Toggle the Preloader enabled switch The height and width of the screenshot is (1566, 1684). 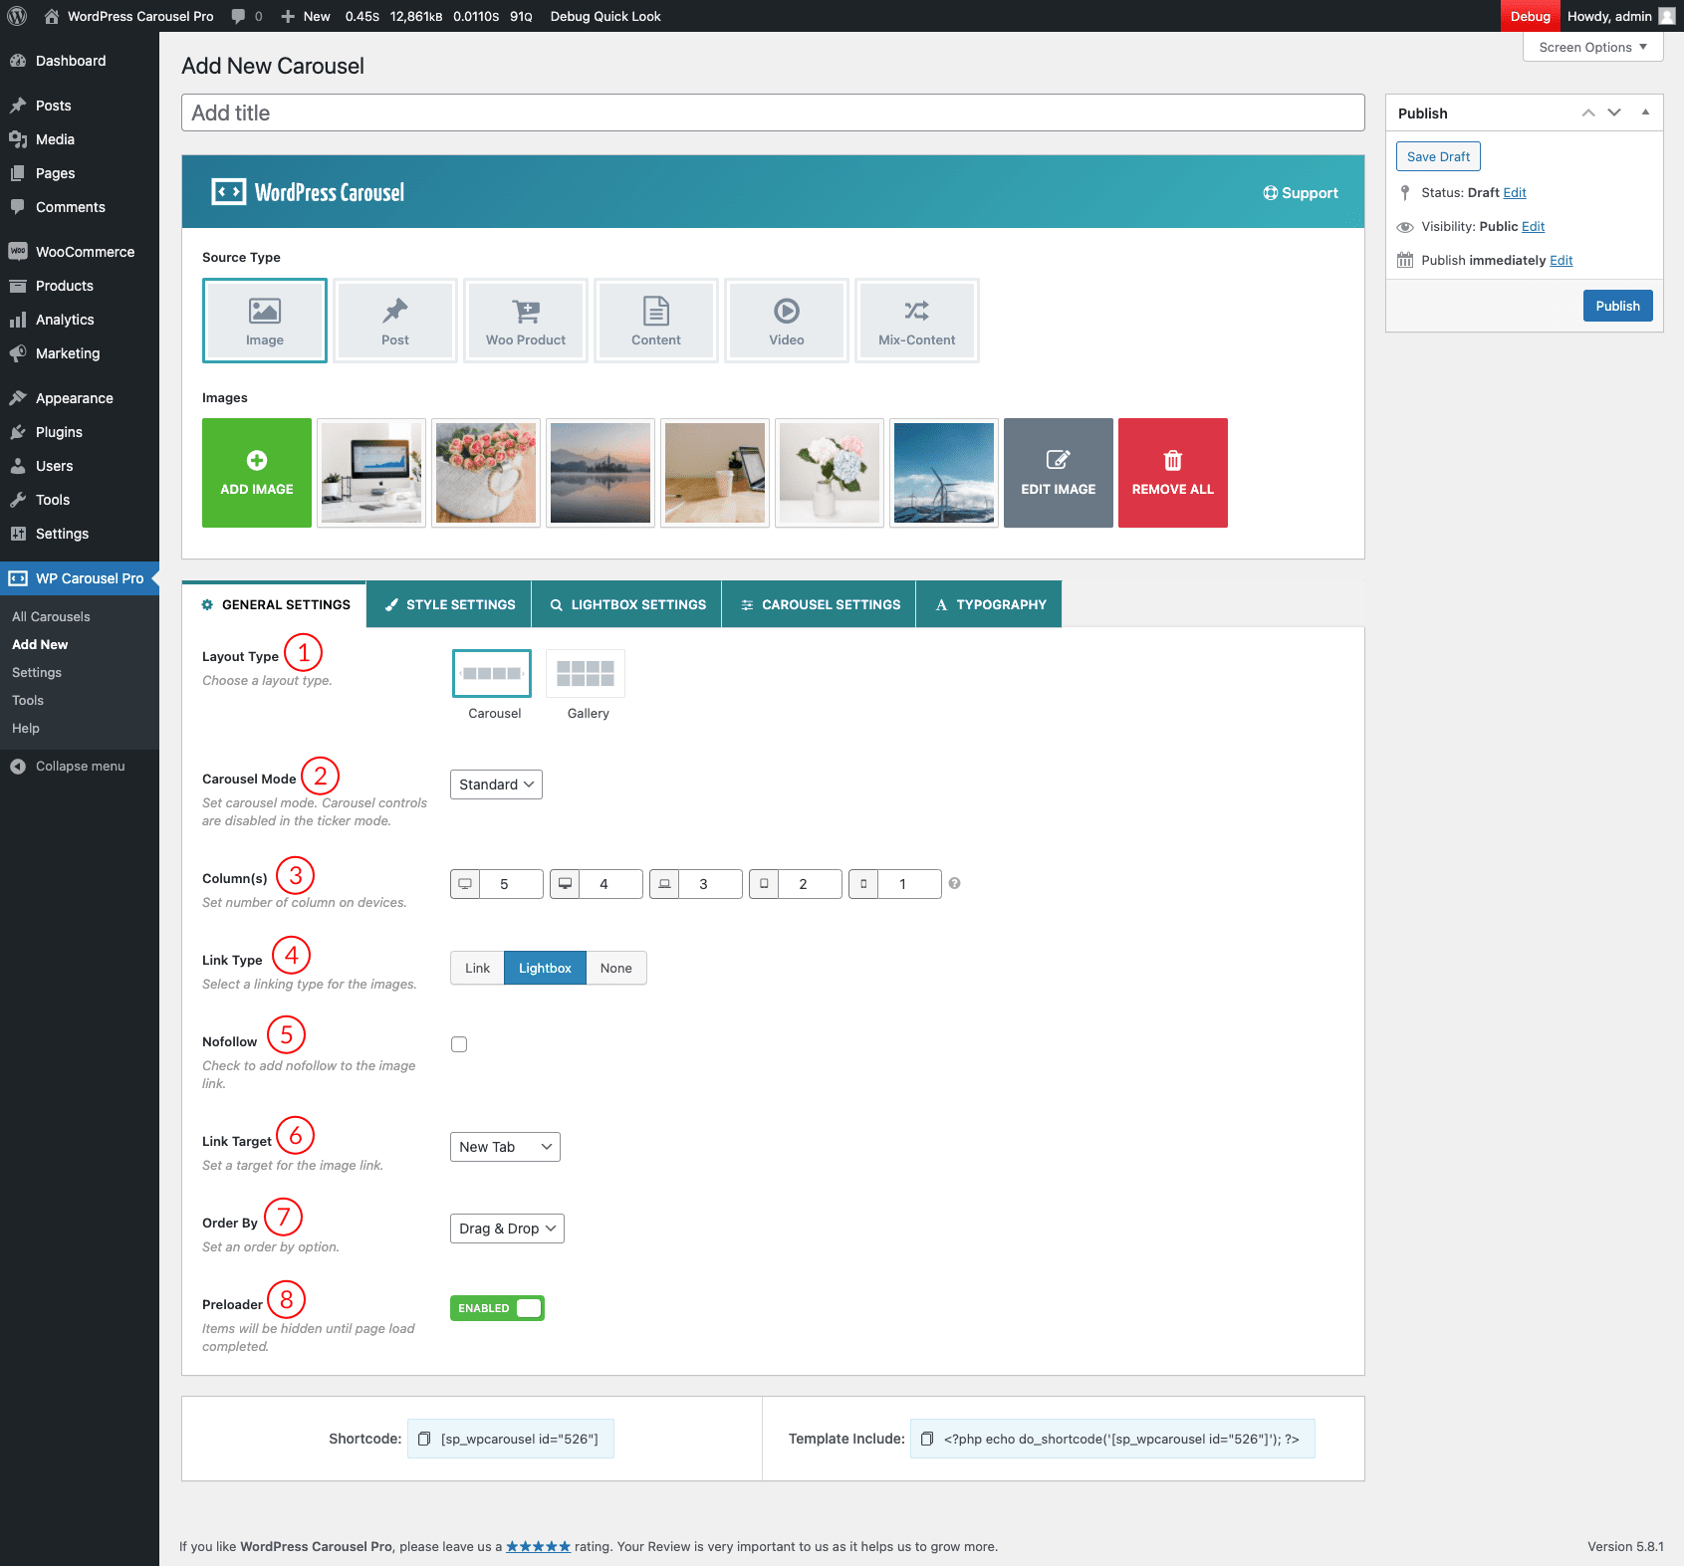tap(497, 1308)
